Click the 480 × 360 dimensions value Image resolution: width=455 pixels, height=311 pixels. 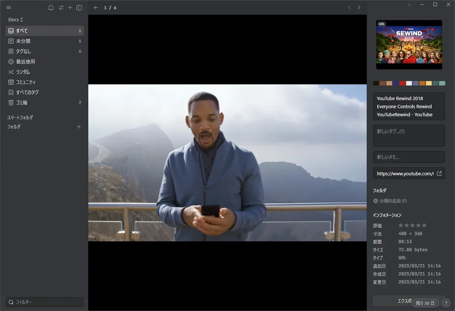click(x=410, y=234)
